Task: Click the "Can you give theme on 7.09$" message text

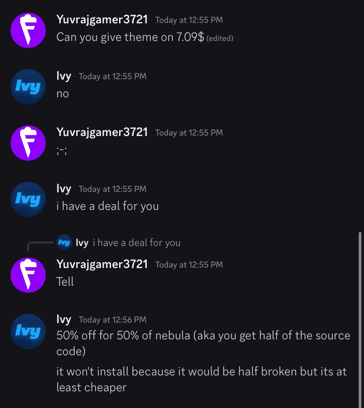Action: coord(130,37)
